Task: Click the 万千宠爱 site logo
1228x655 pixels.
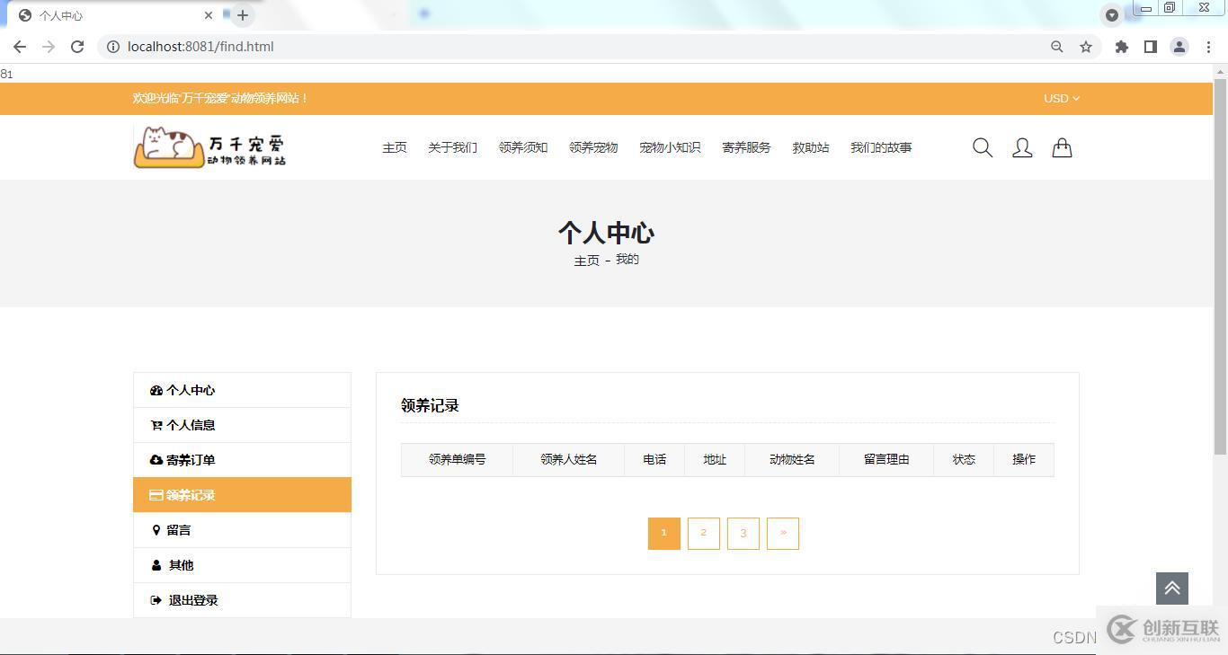Action: (x=210, y=146)
